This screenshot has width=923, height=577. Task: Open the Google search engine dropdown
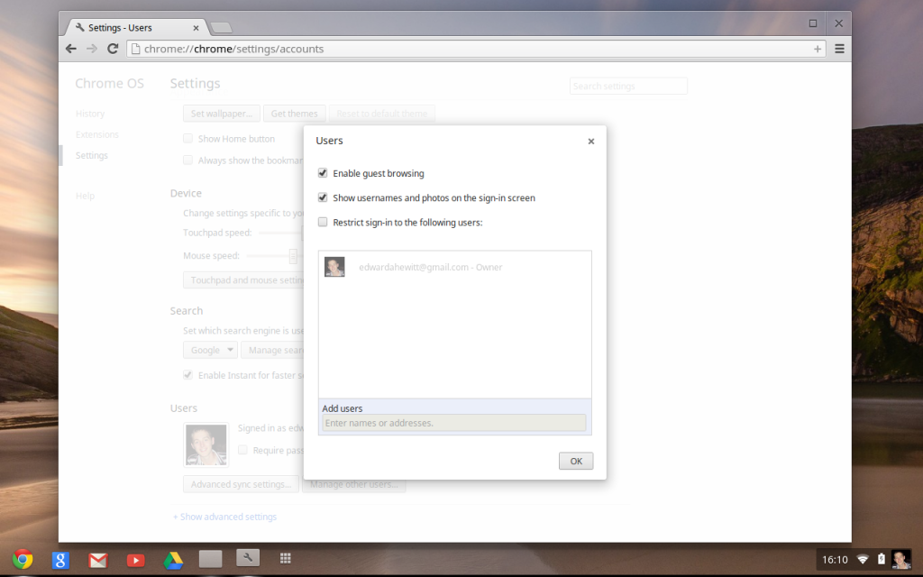pyautogui.click(x=210, y=350)
